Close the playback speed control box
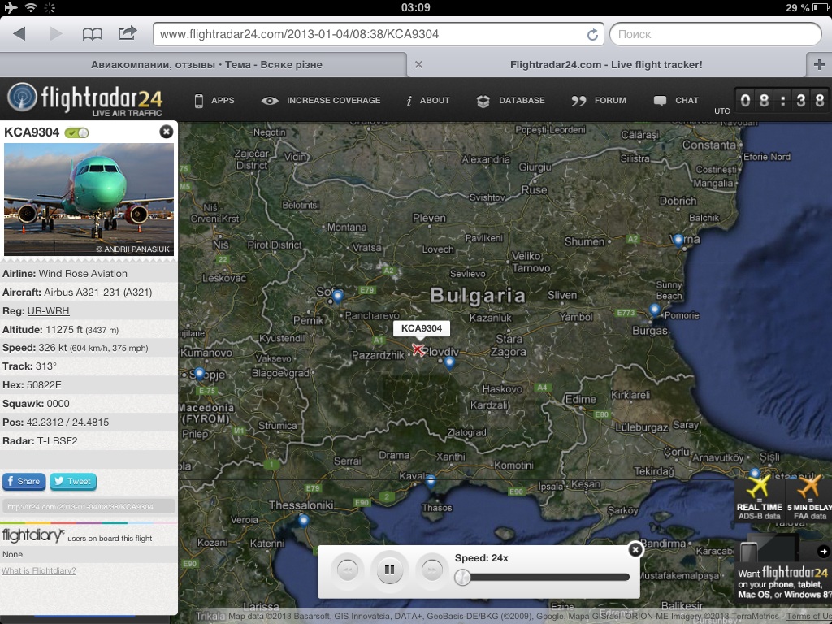The image size is (832, 624). coord(635,550)
